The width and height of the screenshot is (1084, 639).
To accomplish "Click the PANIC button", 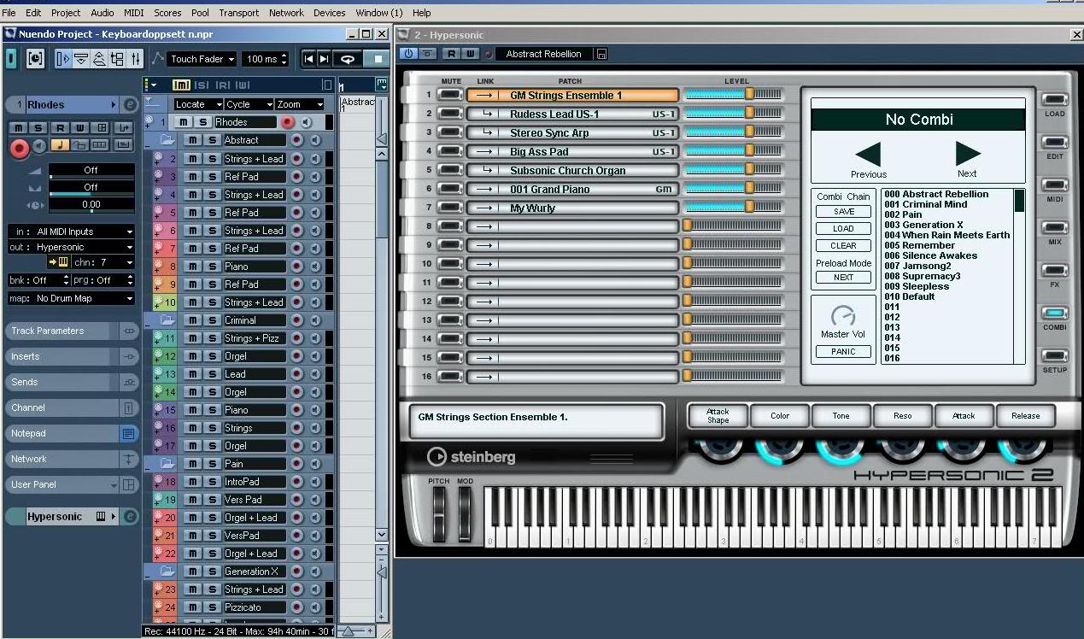I will [843, 352].
